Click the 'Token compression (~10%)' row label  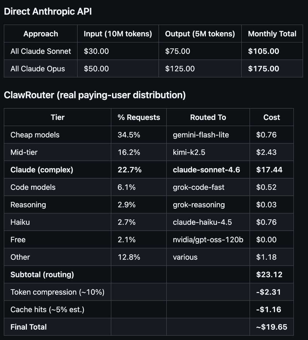click(x=57, y=292)
